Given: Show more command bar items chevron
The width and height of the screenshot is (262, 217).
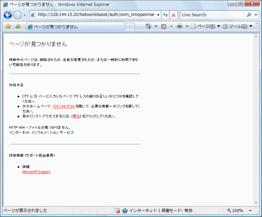Looking at the screenshot, I should [257, 24].
